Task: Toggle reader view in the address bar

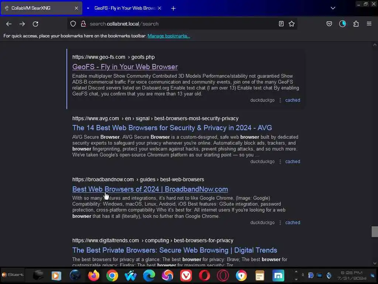Action: (x=281, y=24)
